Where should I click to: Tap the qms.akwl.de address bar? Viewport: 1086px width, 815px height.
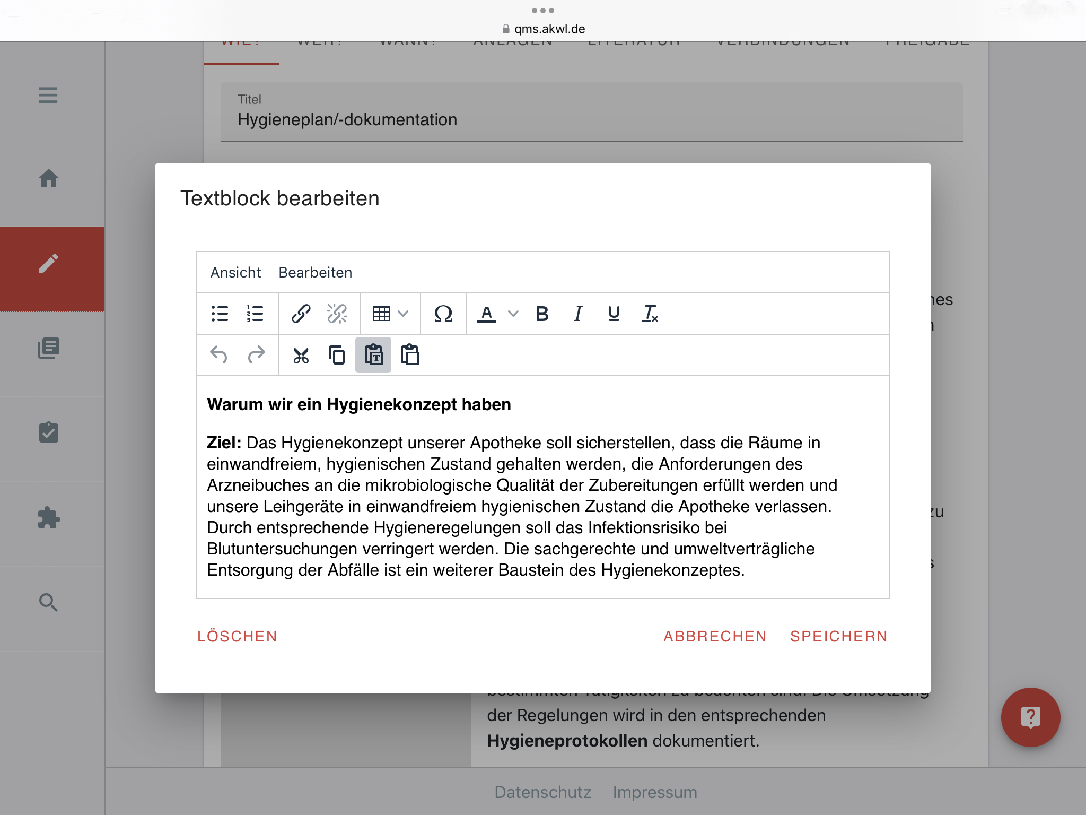(x=543, y=29)
